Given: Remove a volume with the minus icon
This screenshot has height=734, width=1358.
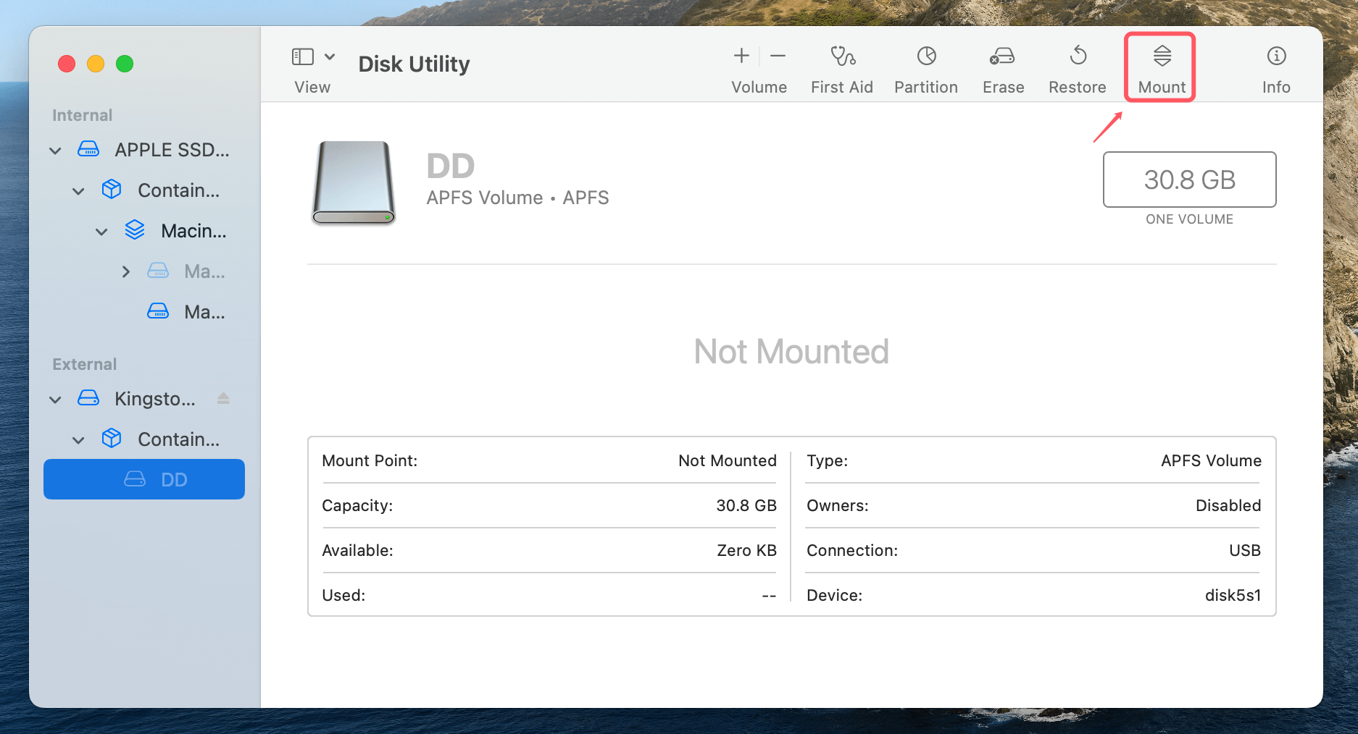Looking at the screenshot, I should 778,56.
